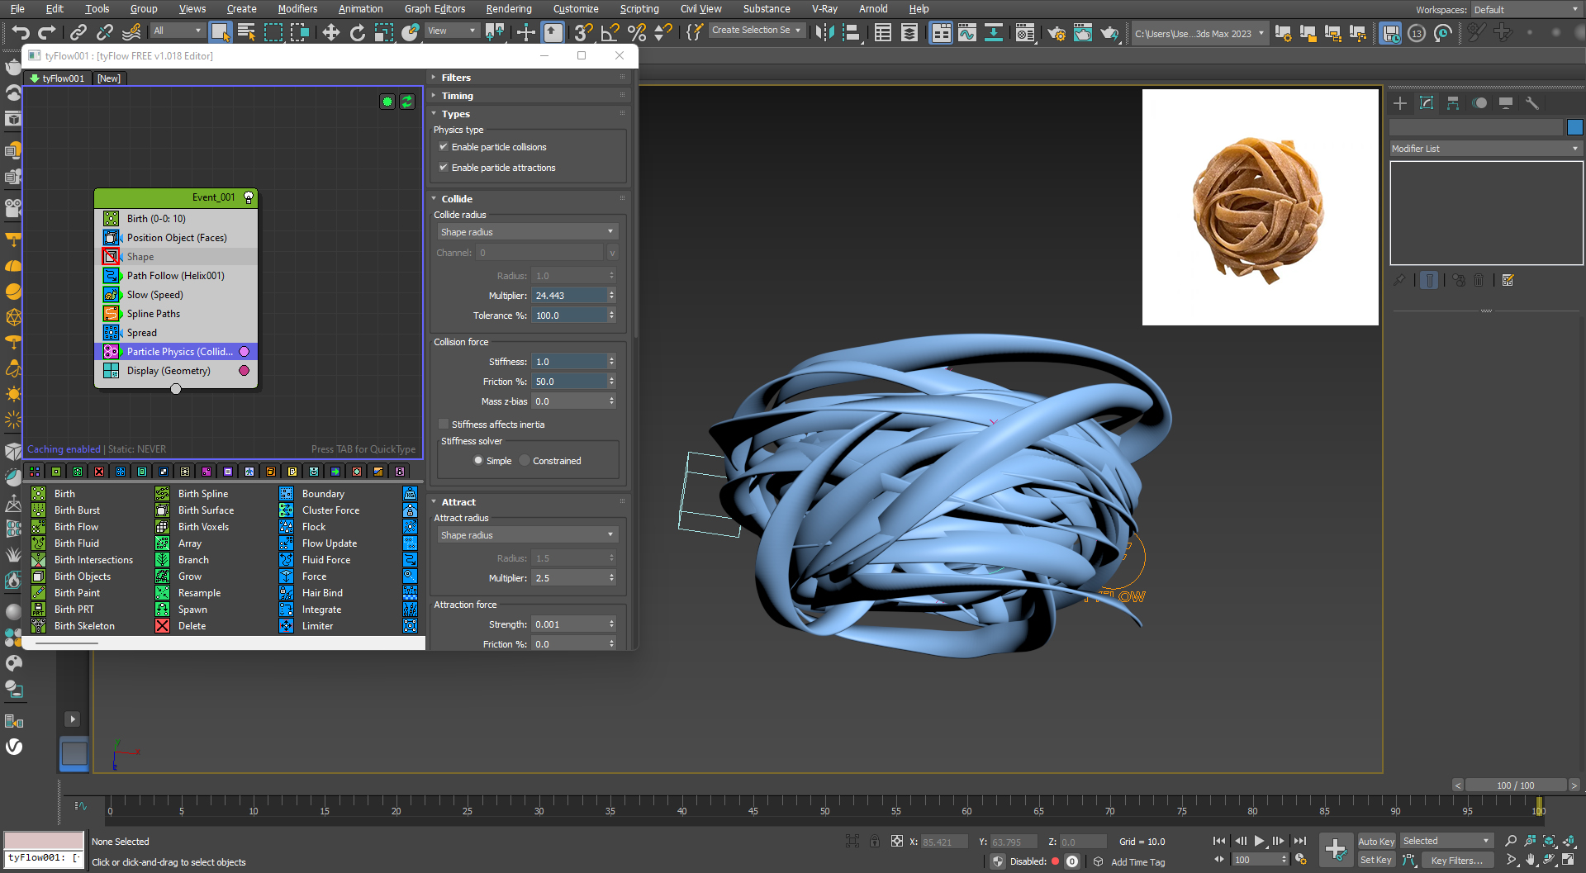Click the tyFlow green simulation status icon
Viewport: 1586px width, 873px height.
coord(387,102)
